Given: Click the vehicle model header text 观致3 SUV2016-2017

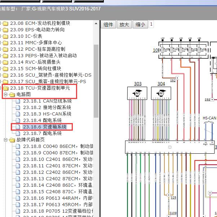Looking at the screenshot, I should point(77,9).
